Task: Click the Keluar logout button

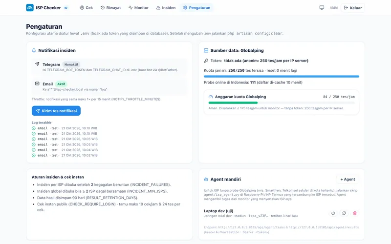Action: 352,8
